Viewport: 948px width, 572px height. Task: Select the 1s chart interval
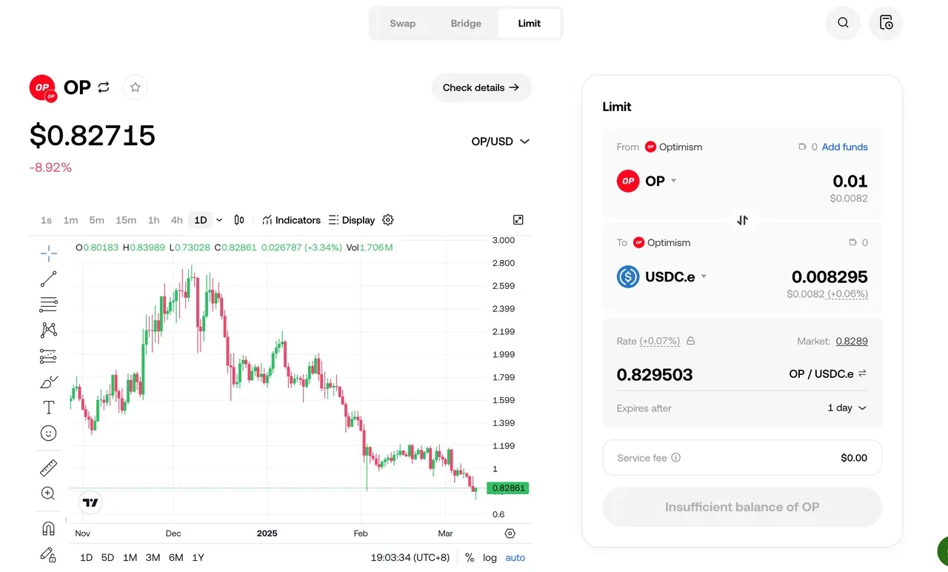coord(46,220)
